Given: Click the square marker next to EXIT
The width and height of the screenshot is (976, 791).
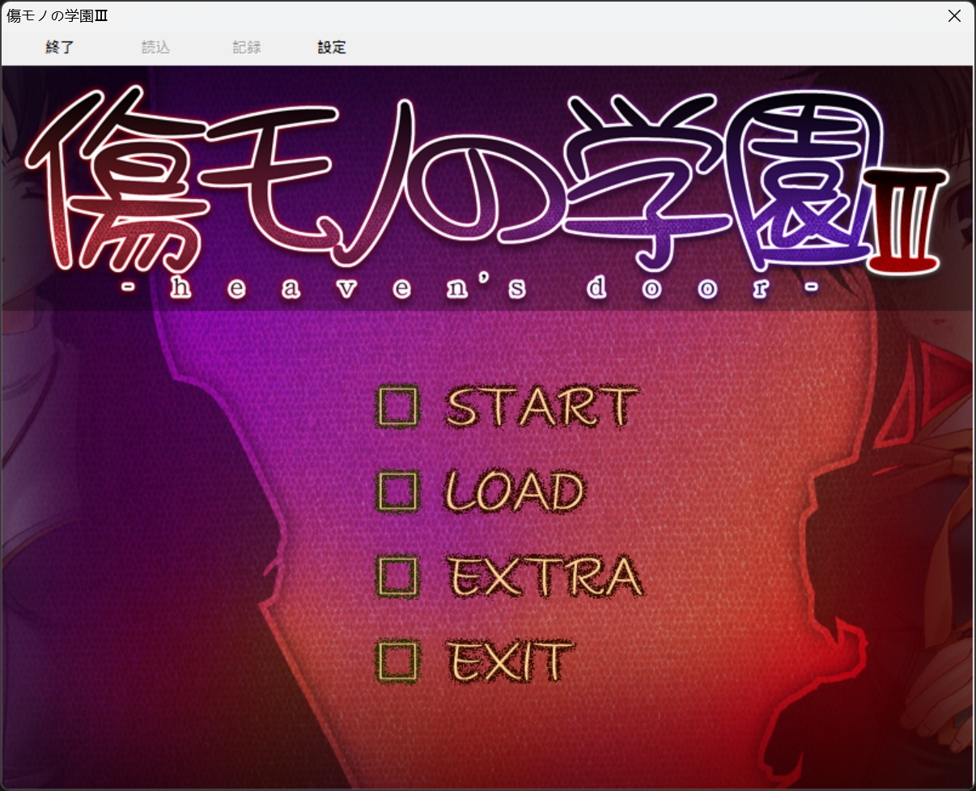Looking at the screenshot, I should pyautogui.click(x=398, y=661).
